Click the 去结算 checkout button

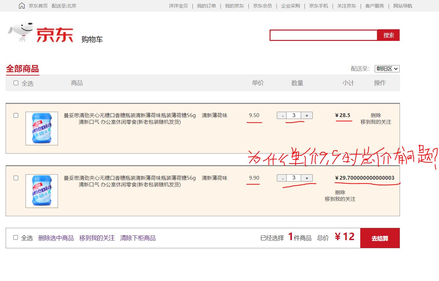click(380, 238)
